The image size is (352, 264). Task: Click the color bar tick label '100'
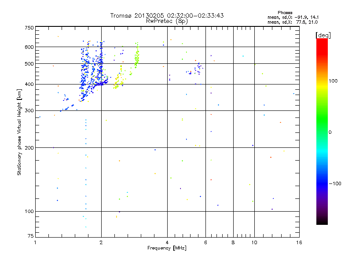click(x=333, y=81)
